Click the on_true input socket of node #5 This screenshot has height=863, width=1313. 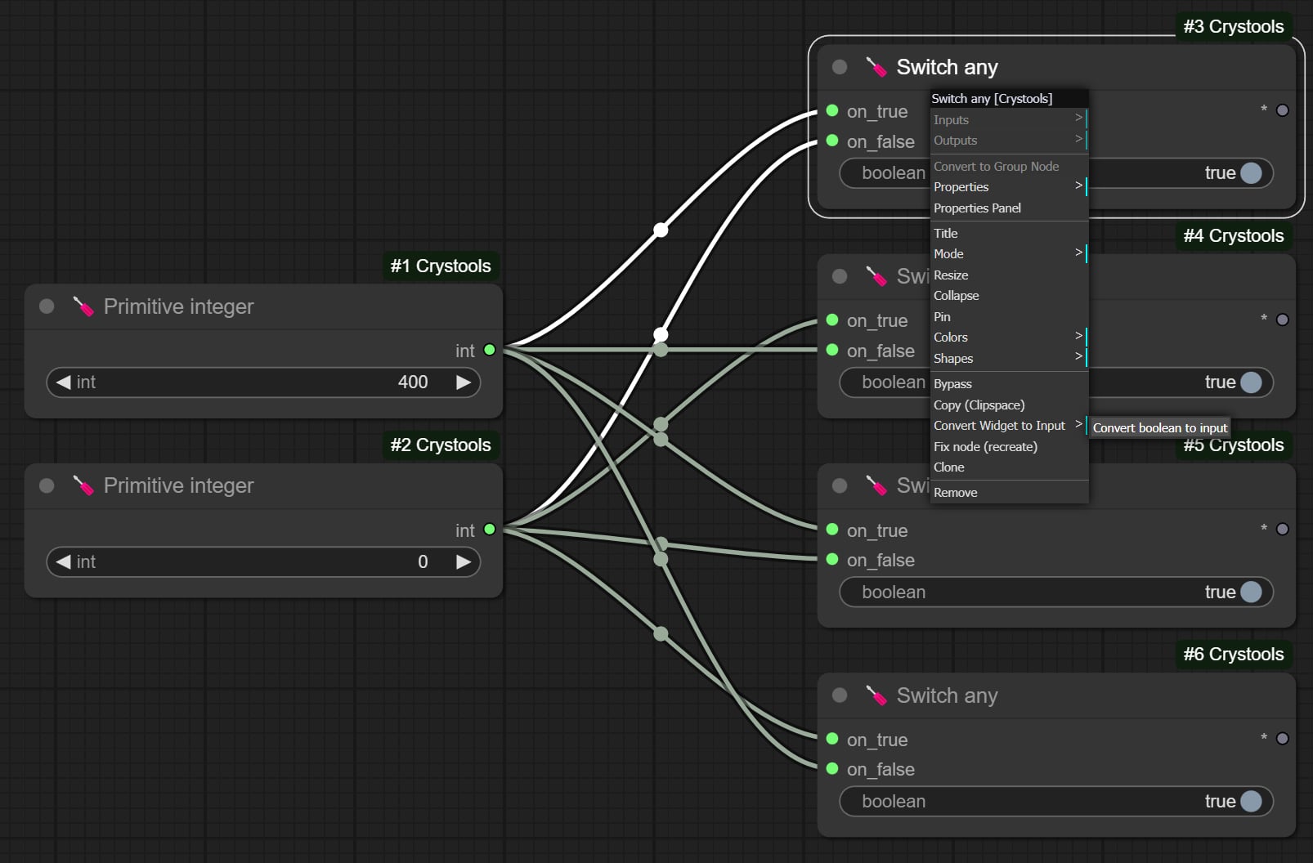(x=832, y=530)
